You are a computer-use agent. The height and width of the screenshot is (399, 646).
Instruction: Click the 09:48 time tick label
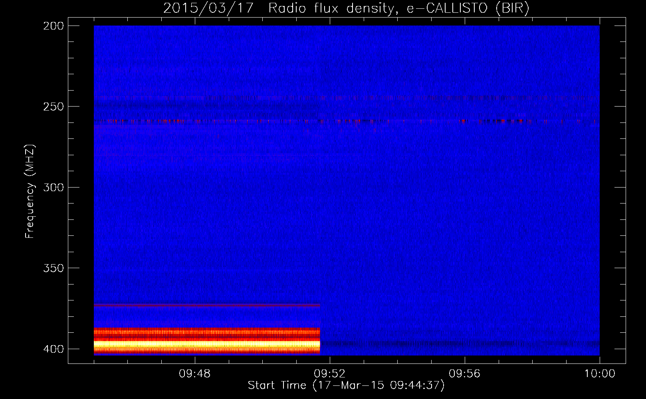195,374
